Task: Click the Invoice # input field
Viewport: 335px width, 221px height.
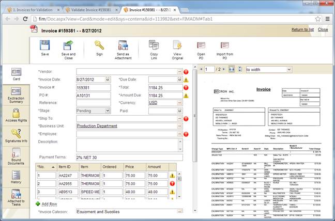Action: click(x=94, y=88)
